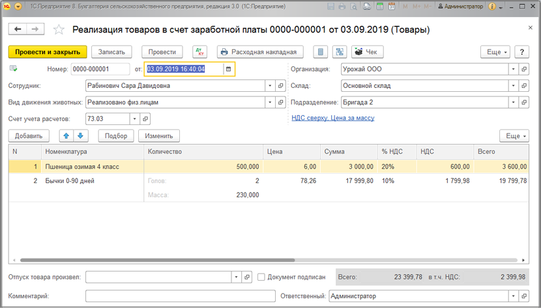The width and height of the screenshot is (541, 308).
Task: Open Сотрудник record via open icon
Action: click(280, 86)
